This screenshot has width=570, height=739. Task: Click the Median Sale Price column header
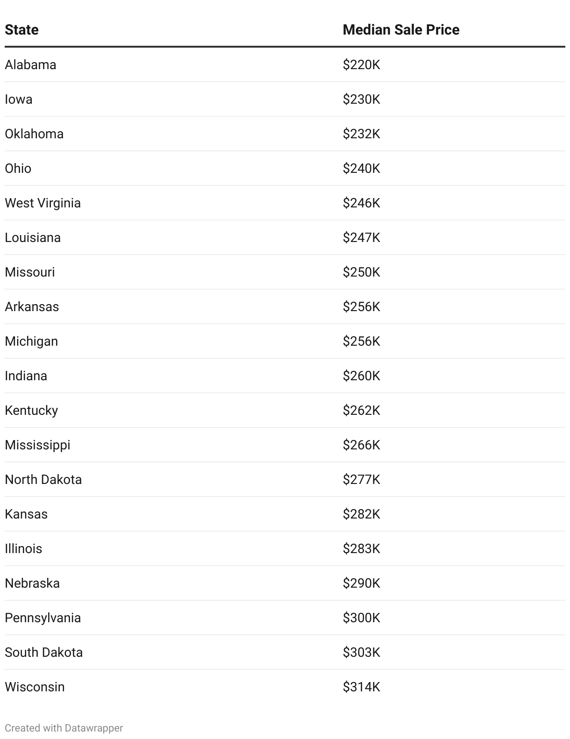pos(401,30)
